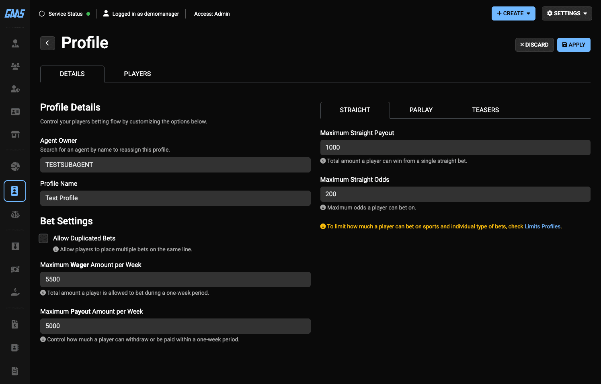Open the money transfer cash icon

tap(15, 269)
